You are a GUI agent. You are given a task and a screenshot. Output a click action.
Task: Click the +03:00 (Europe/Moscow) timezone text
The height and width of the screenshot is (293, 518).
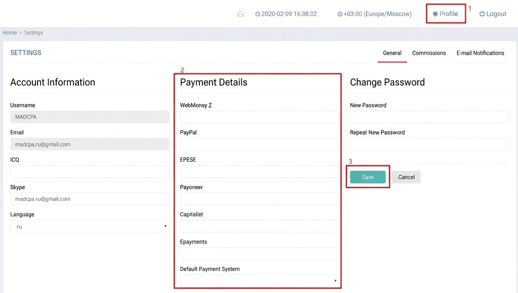(377, 14)
